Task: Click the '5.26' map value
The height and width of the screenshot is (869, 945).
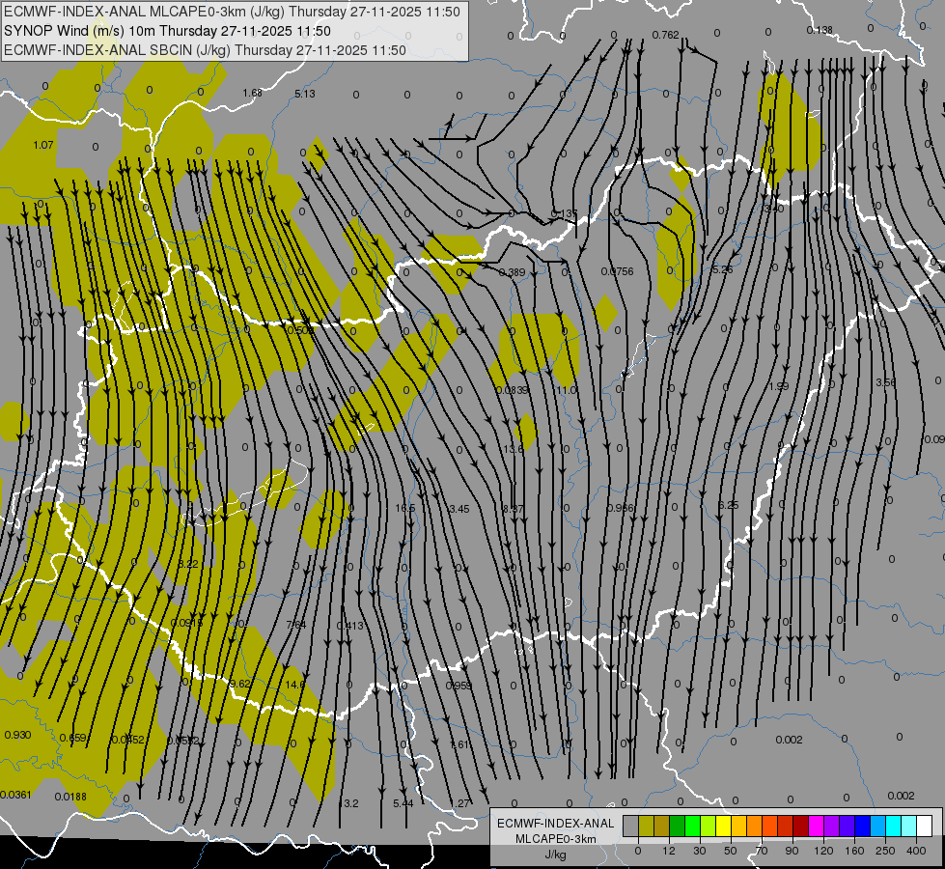Action: (x=722, y=269)
